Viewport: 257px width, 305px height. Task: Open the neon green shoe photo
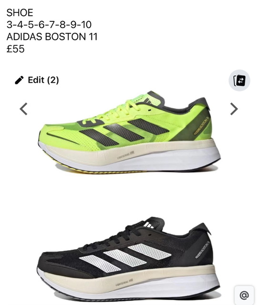click(x=129, y=132)
